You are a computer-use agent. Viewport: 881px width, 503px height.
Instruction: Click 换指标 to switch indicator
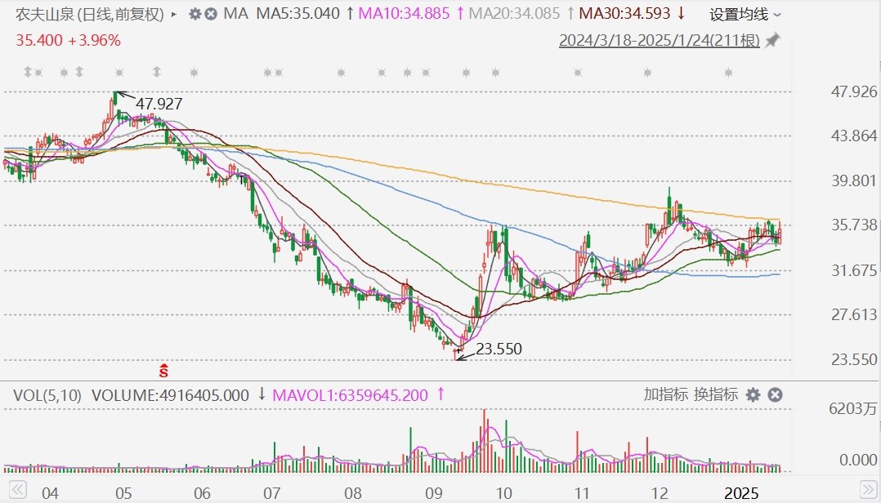(716, 395)
